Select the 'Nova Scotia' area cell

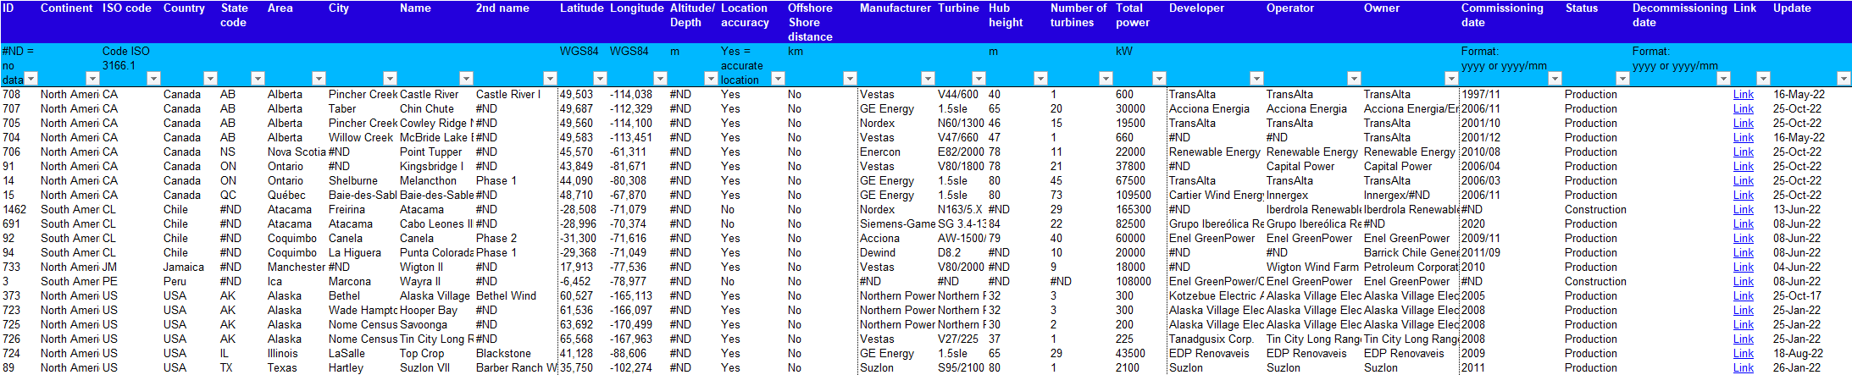(x=297, y=152)
